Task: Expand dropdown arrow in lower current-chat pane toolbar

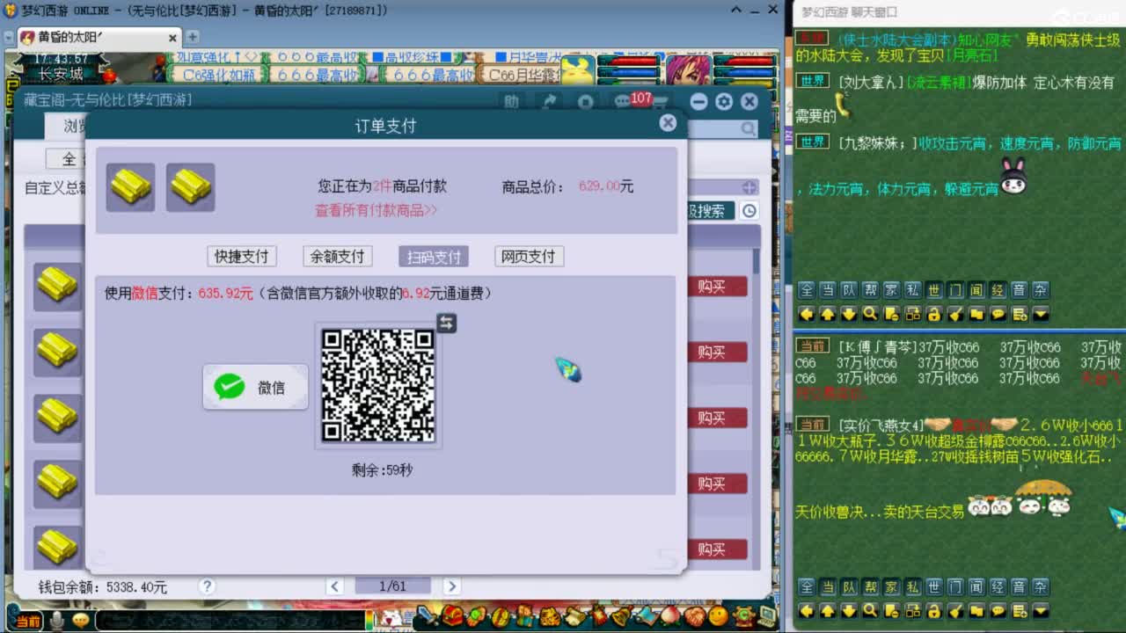Action: (1041, 610)
